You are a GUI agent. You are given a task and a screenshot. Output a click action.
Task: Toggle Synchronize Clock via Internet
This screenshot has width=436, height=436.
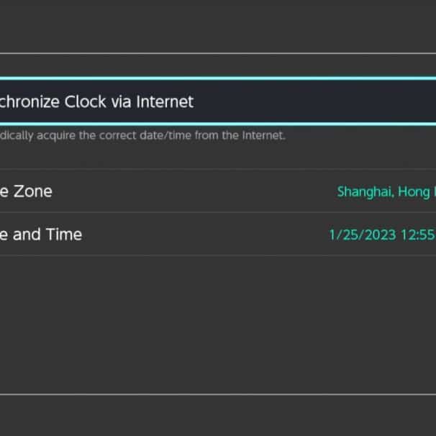coord(216,101)
